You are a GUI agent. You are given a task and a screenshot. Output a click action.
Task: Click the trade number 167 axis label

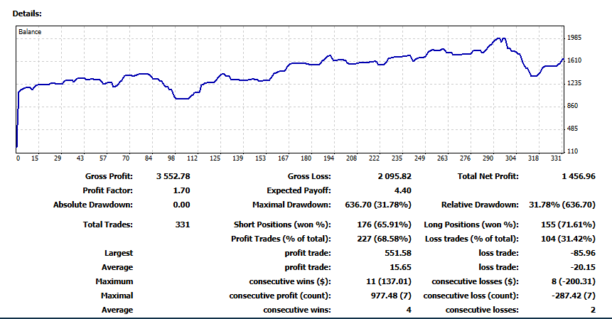(x=284, y=158)
